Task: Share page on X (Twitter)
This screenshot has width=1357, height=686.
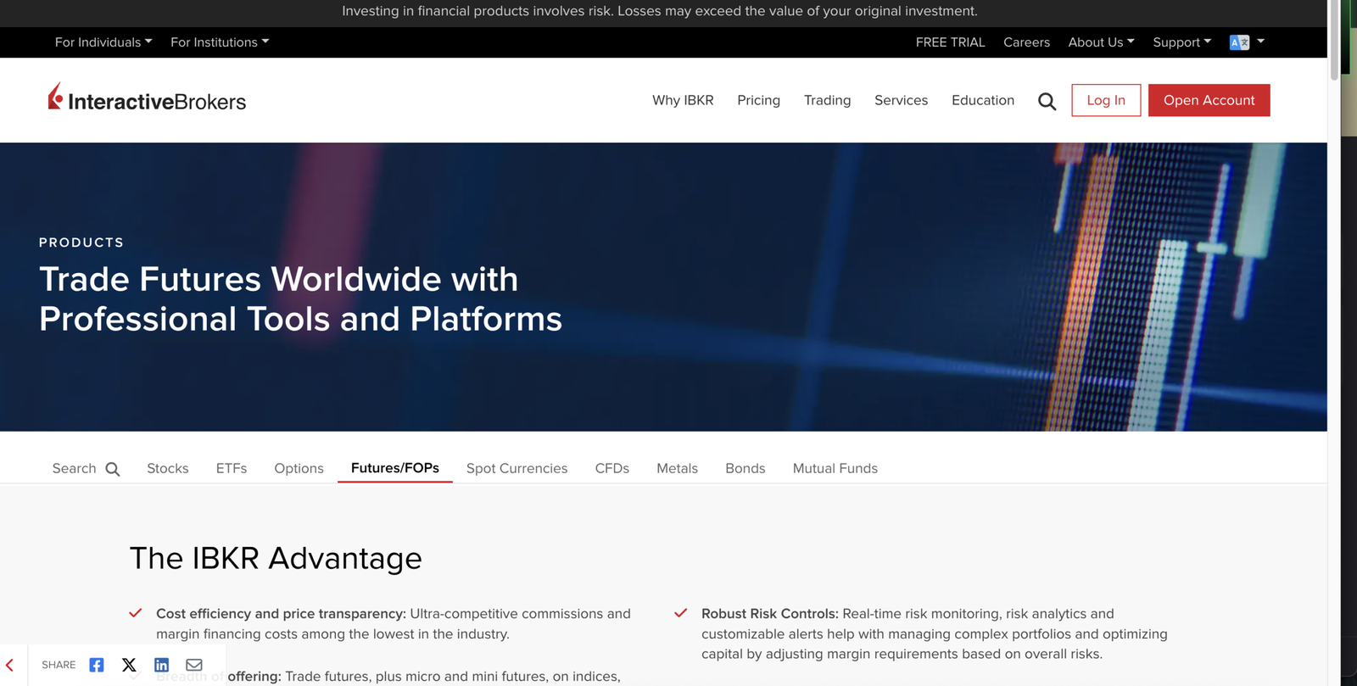Action: [x=129, y=665]
